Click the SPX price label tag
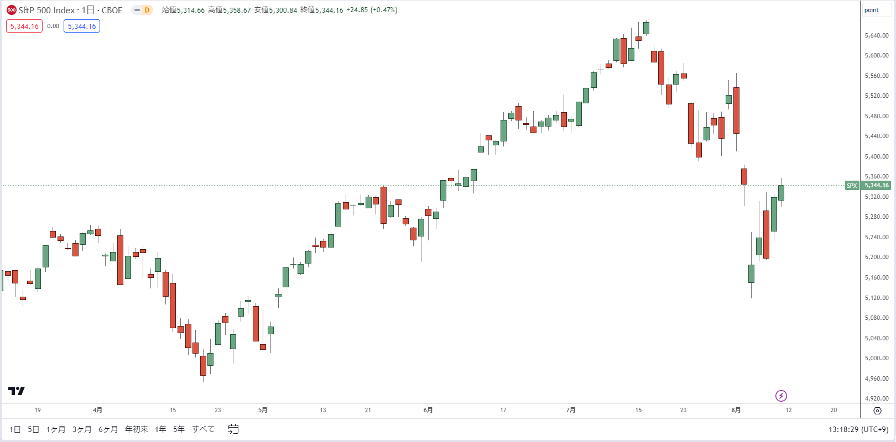 852,186
